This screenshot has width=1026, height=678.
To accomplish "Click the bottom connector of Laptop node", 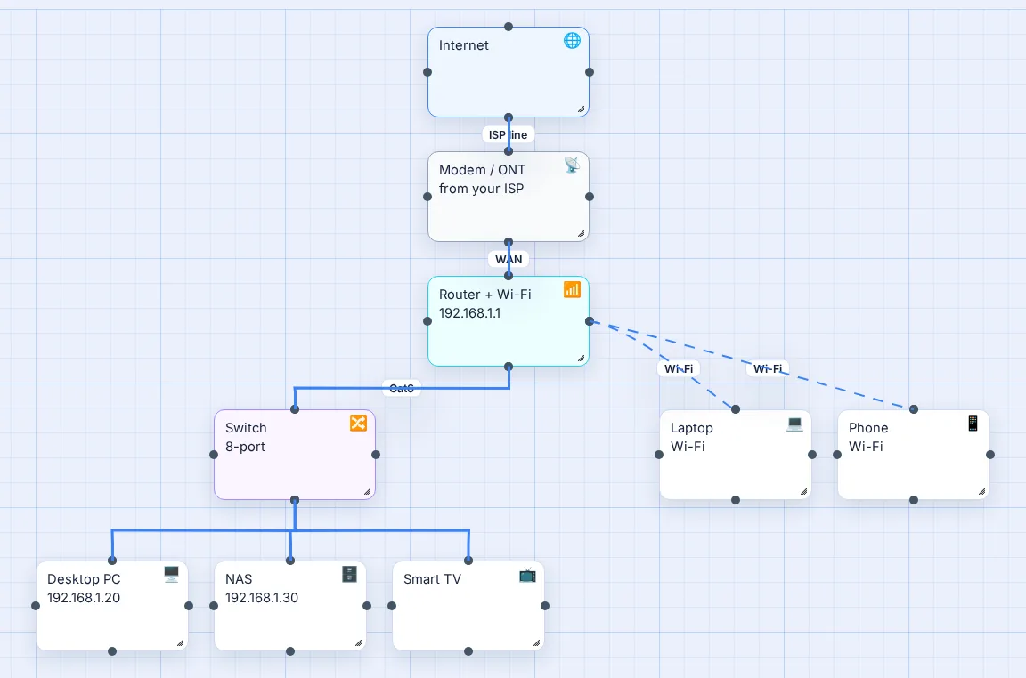I will click(736, 500).
